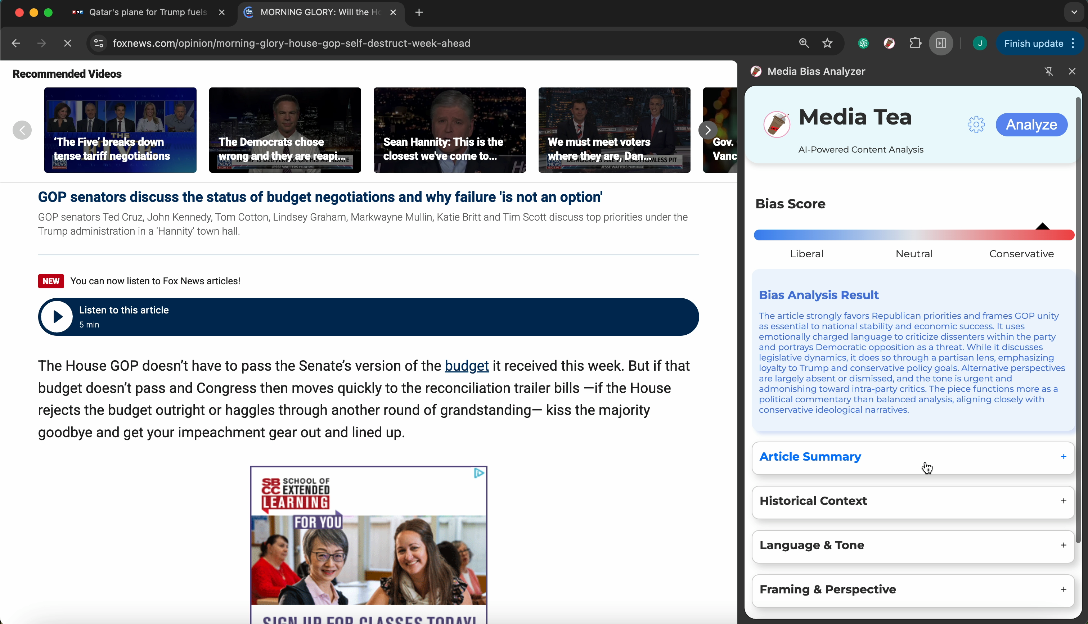Open the tab search dropdown arrow
The height and width of the screenshot is (624, 1088).
tap(1074, 13)
